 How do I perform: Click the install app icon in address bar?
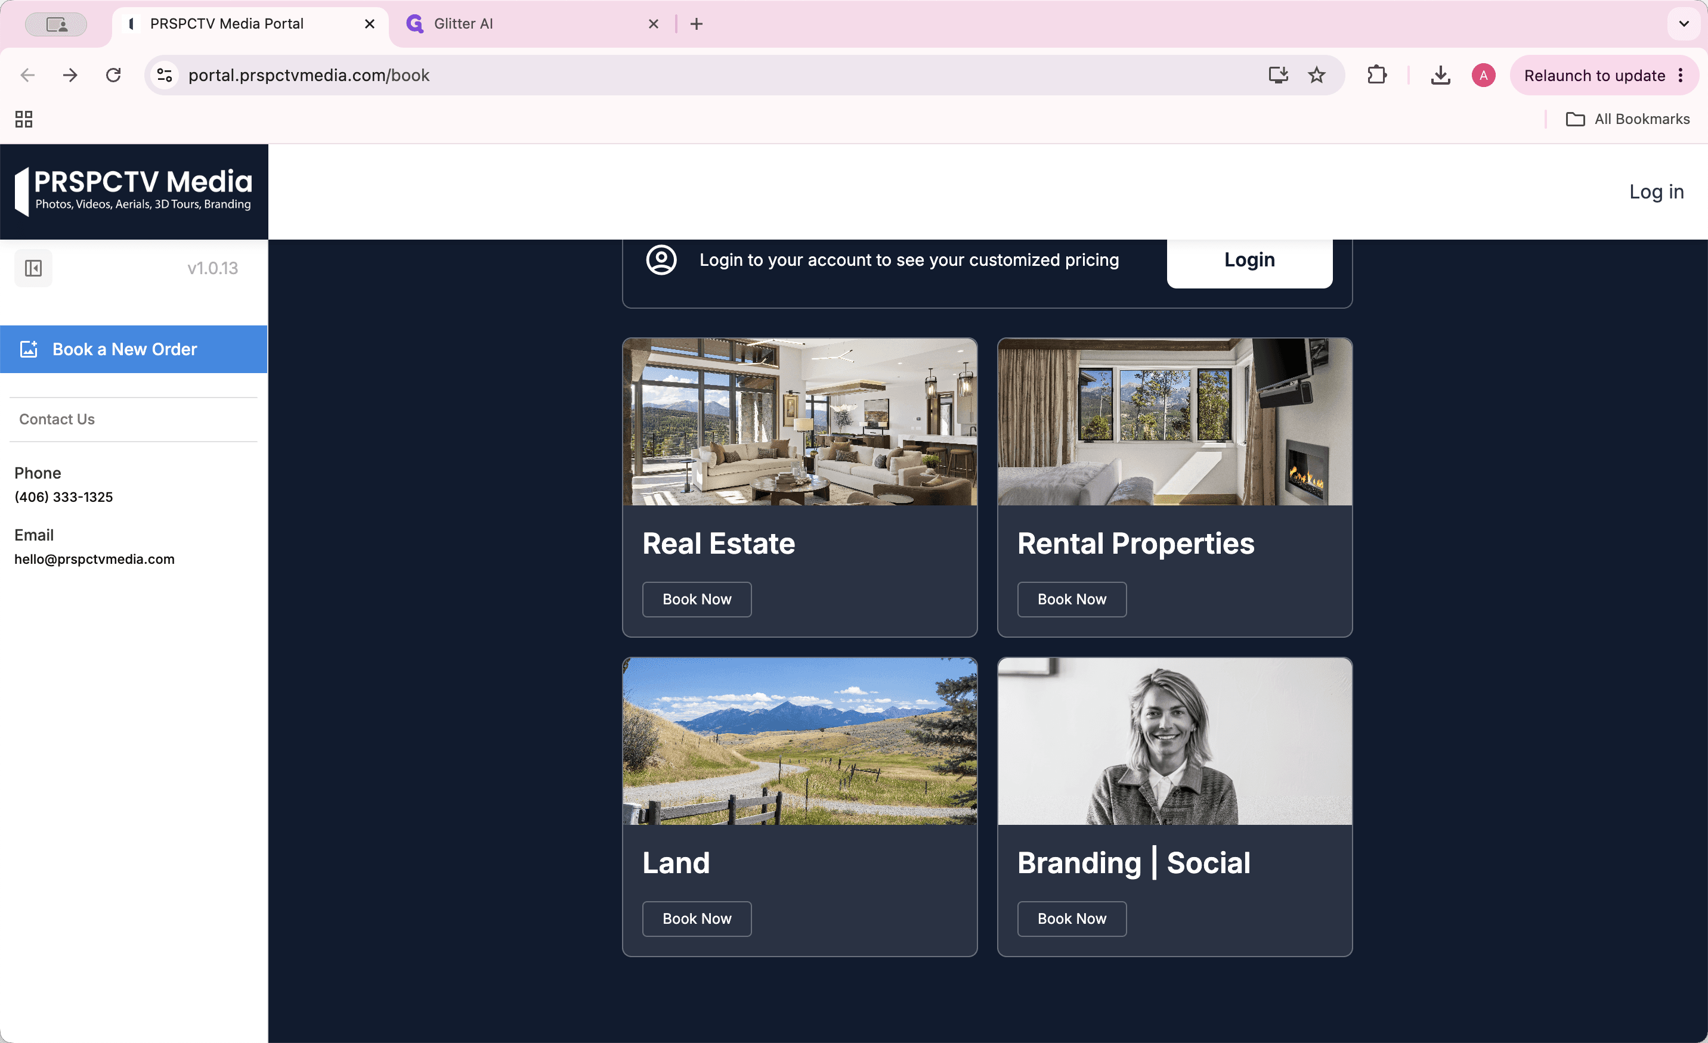tap(1278, 74)
